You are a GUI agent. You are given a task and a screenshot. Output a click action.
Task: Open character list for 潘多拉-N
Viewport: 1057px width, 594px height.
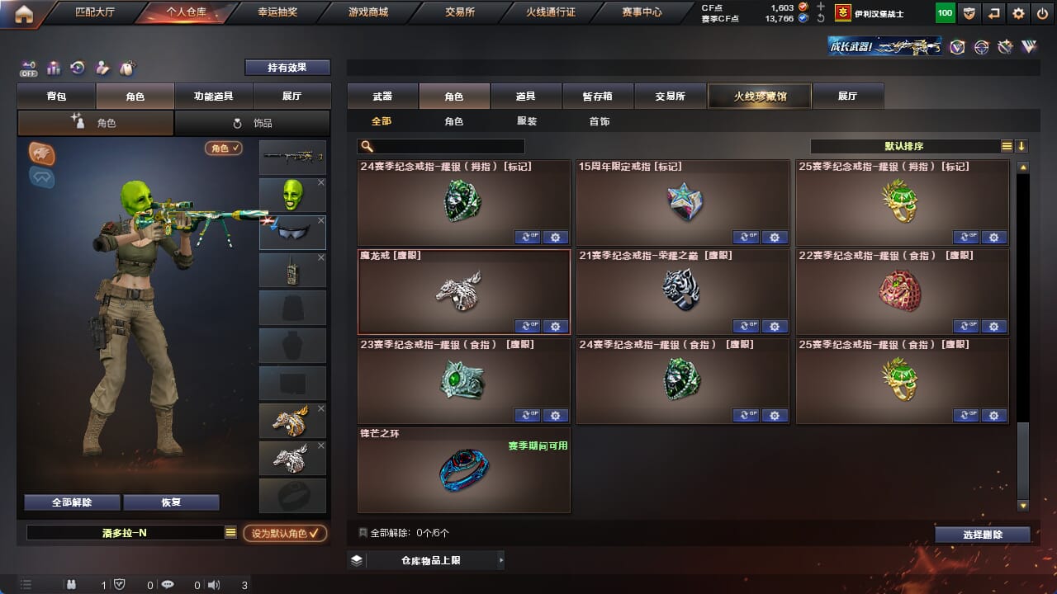point(230,533)
